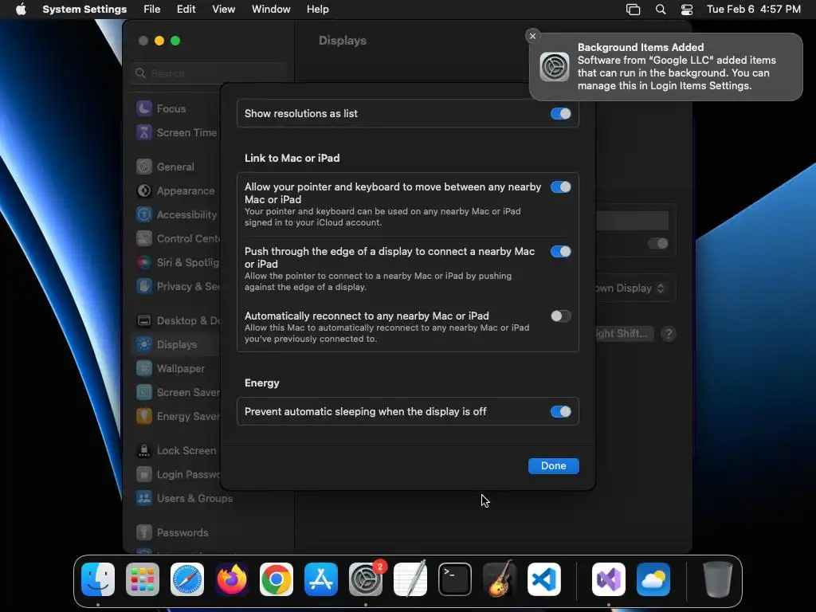This screenshot has height=612, width=816.
Task: Open the View menu
Action: 223,10
